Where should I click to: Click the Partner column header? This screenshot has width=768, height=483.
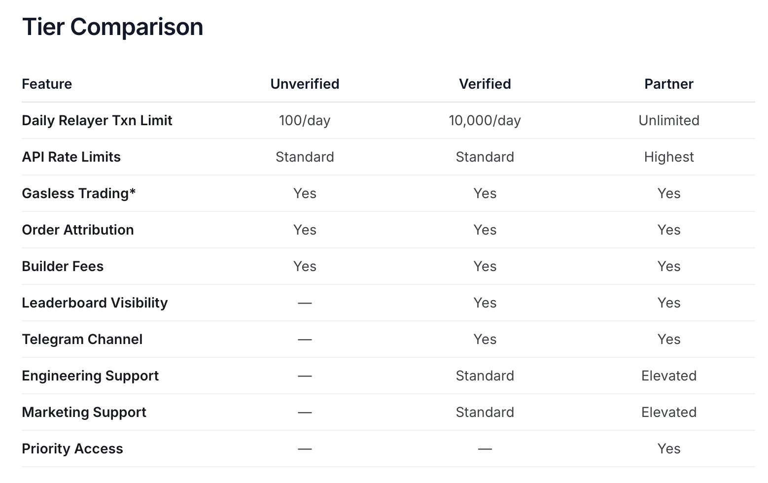point(669,84)
